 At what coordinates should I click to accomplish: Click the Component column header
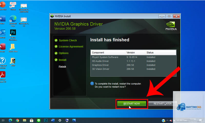click(x=108, y=53)
